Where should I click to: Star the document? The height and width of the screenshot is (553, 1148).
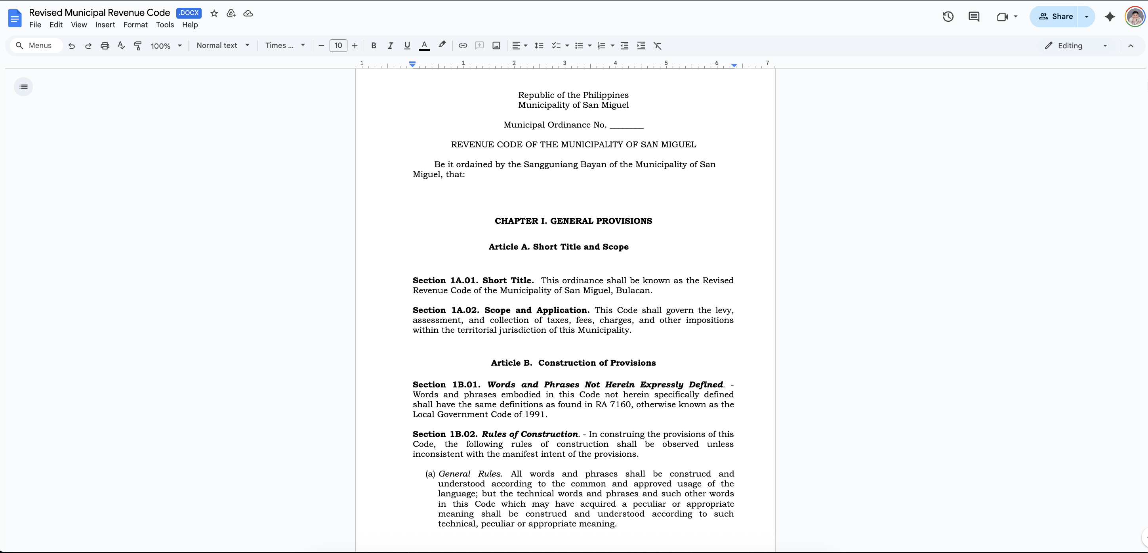coord(214,13)
